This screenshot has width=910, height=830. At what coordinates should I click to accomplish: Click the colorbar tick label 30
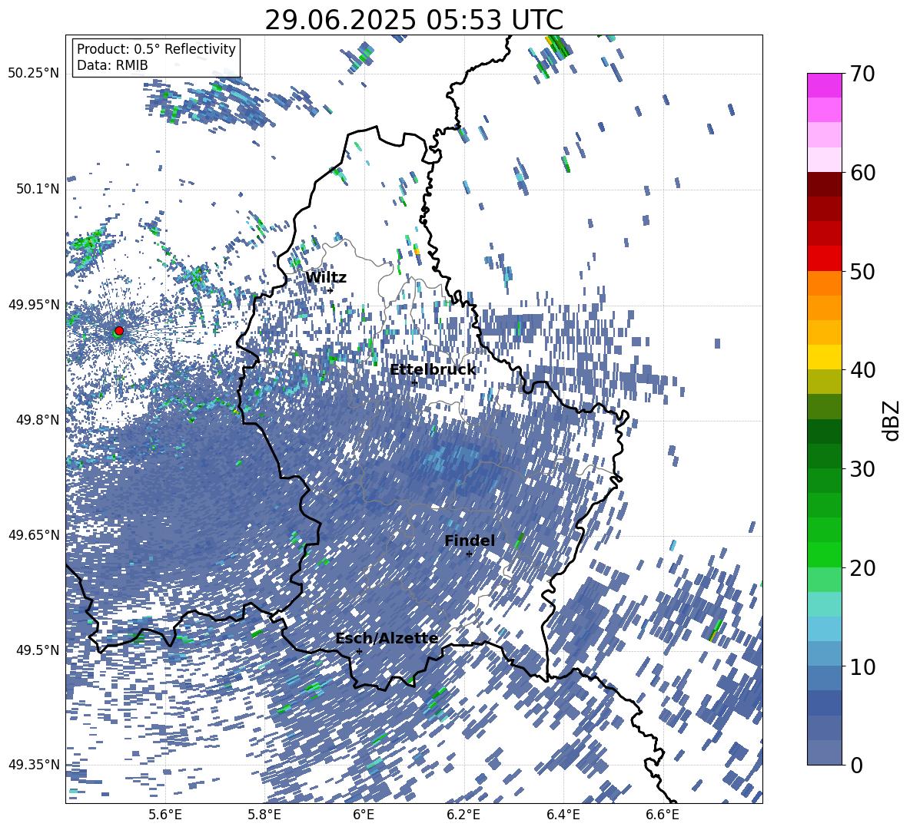862,469
